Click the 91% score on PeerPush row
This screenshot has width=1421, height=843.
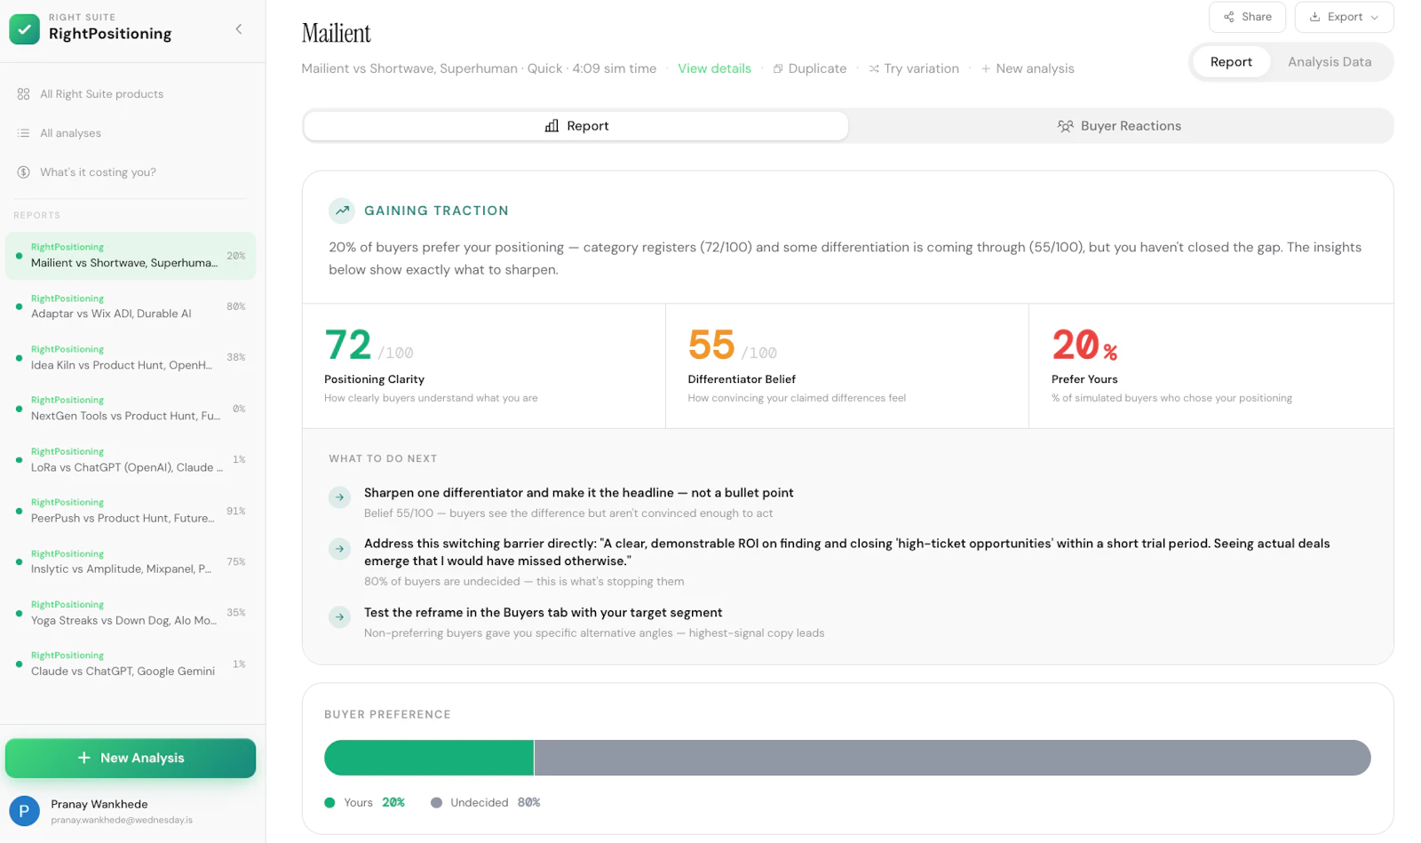(x=236, y=511)
